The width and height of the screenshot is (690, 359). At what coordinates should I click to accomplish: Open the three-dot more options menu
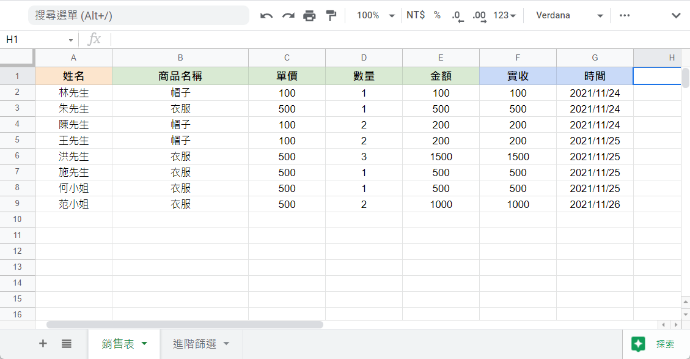[624, 15]
